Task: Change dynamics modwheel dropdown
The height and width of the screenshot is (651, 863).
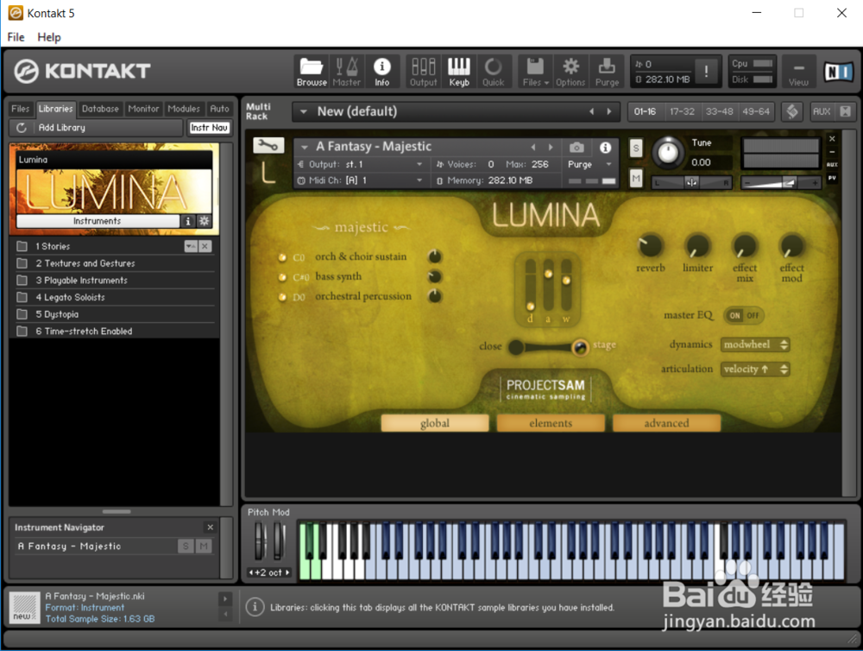Action: (755, 344)
